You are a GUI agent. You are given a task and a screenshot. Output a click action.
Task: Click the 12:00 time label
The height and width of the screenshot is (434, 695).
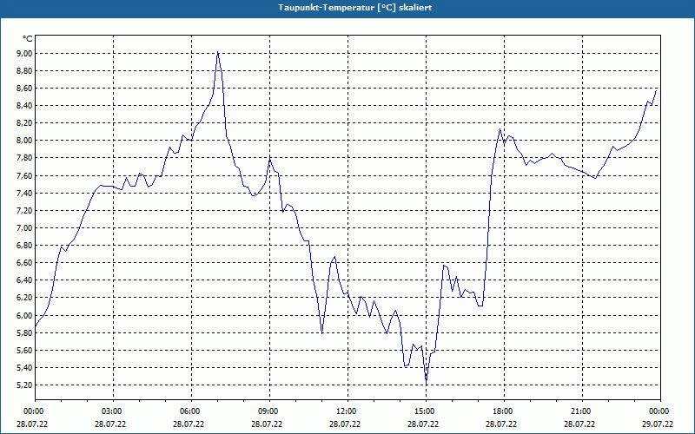pos(346,411)
